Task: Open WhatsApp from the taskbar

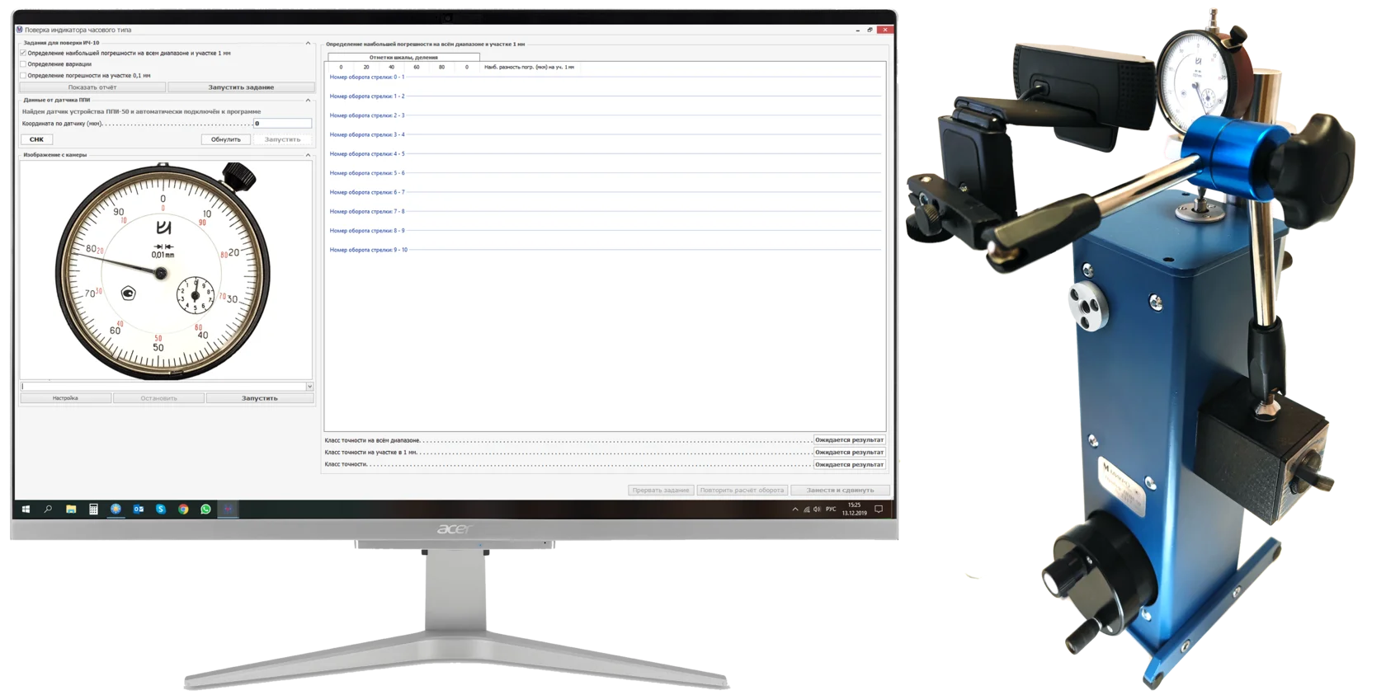Action: [x=205, y=510]
